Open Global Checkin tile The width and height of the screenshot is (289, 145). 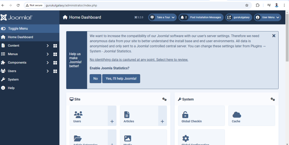[202, 115]
